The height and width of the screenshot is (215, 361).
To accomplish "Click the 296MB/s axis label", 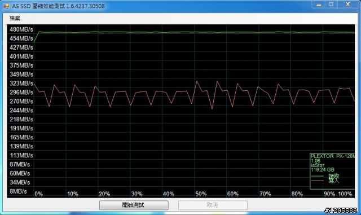I will (x=21, y=93).
